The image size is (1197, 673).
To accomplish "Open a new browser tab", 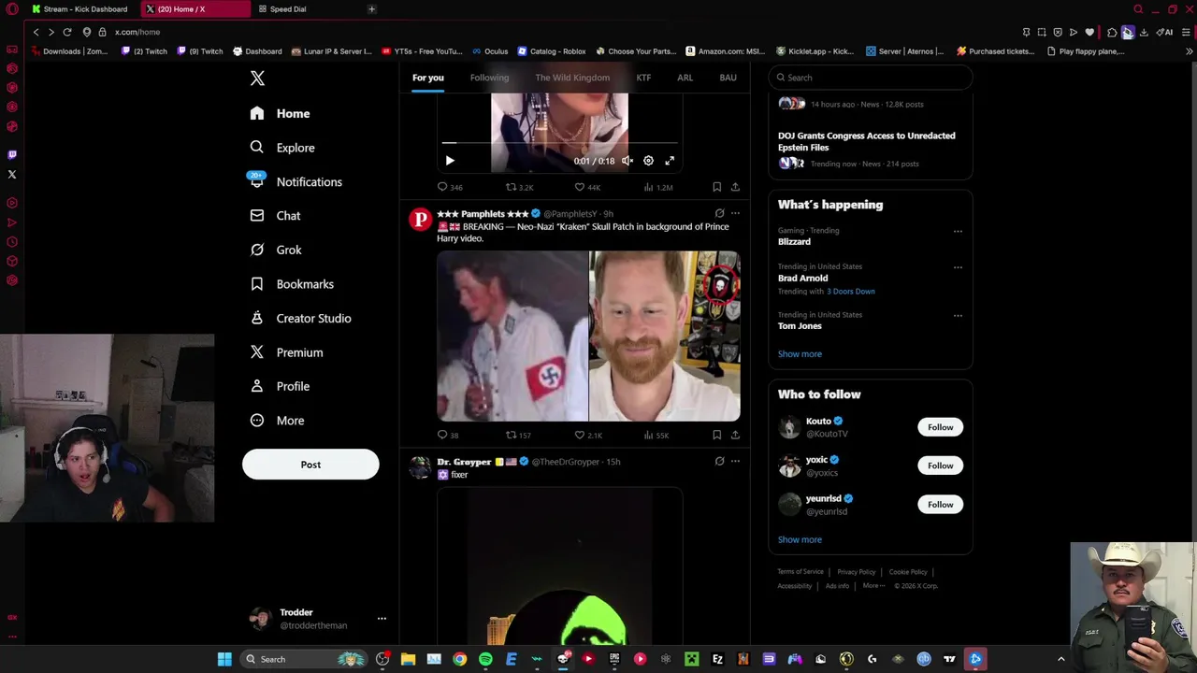I will 371,9.
